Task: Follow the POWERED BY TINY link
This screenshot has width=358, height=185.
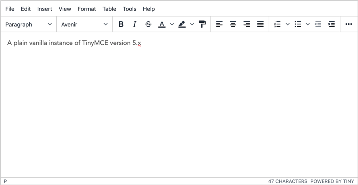Action: [x=332, y=182]
